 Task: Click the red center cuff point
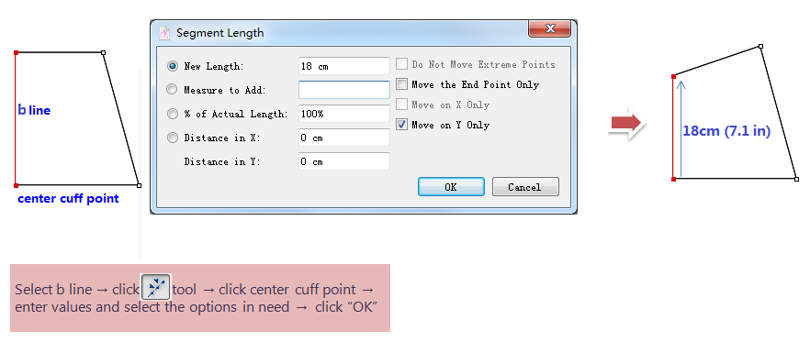16,185
